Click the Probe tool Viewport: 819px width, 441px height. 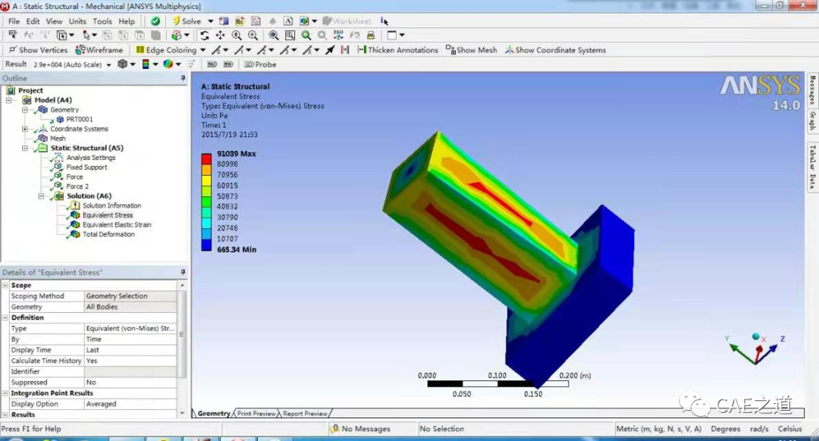(x=260, y=64)
